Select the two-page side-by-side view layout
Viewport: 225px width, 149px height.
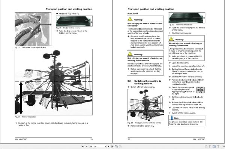[x=214, y=146]
